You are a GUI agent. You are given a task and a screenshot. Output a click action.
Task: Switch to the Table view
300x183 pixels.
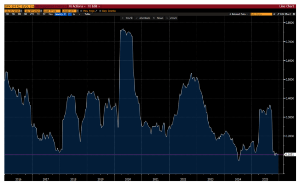pos(87,14)
